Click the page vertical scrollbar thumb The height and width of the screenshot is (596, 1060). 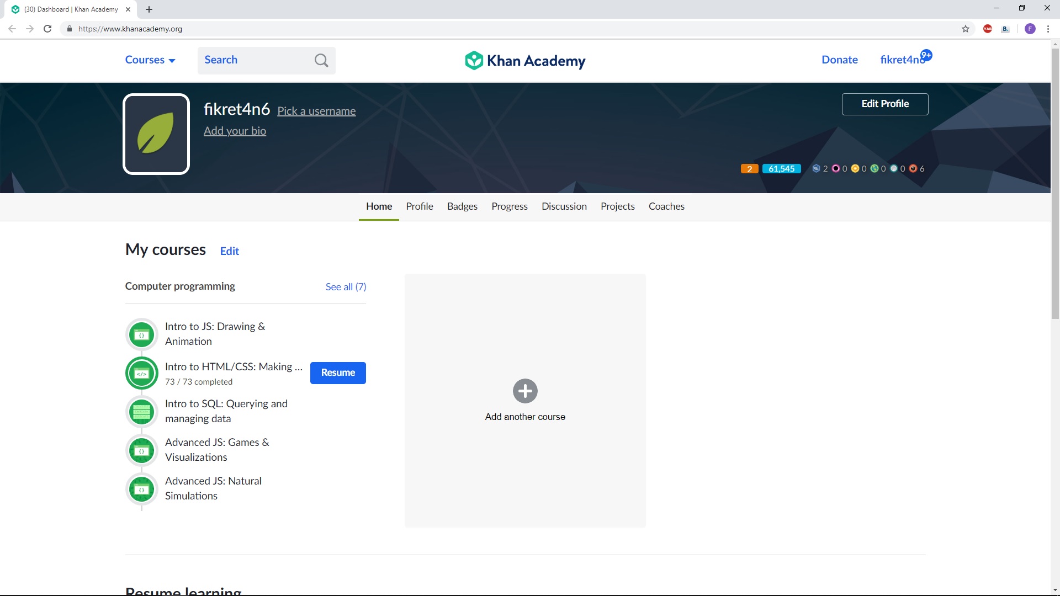point(1055,183)
